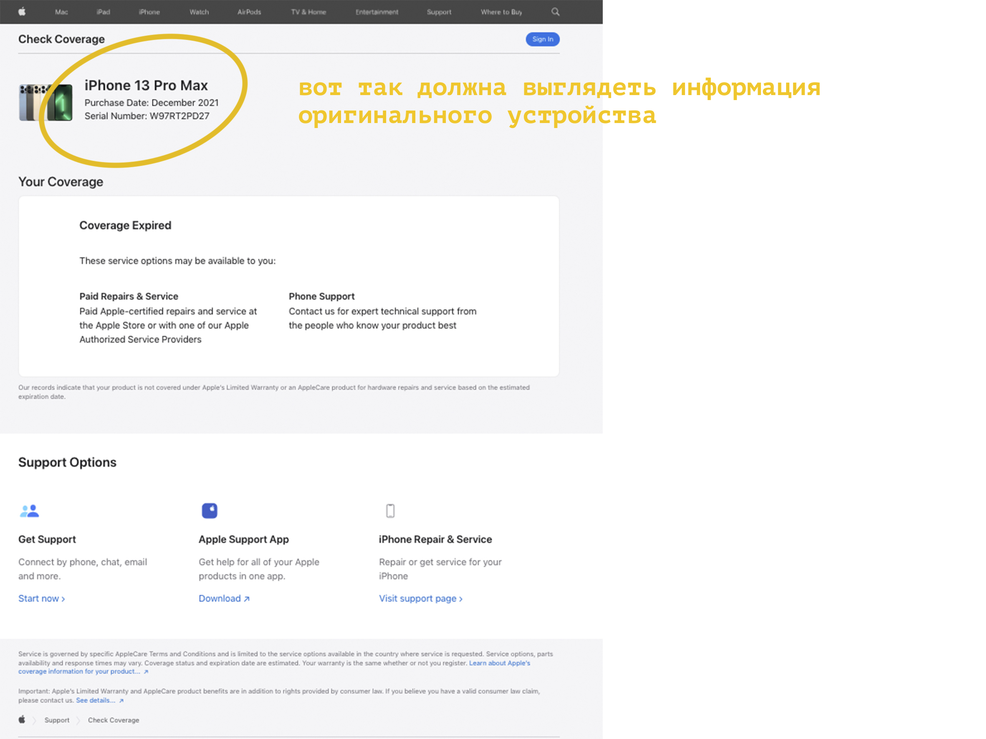Click the Purchase Date December 2021 text
The height and width of the screenshot is (739, 986).
tap(152, 103)
